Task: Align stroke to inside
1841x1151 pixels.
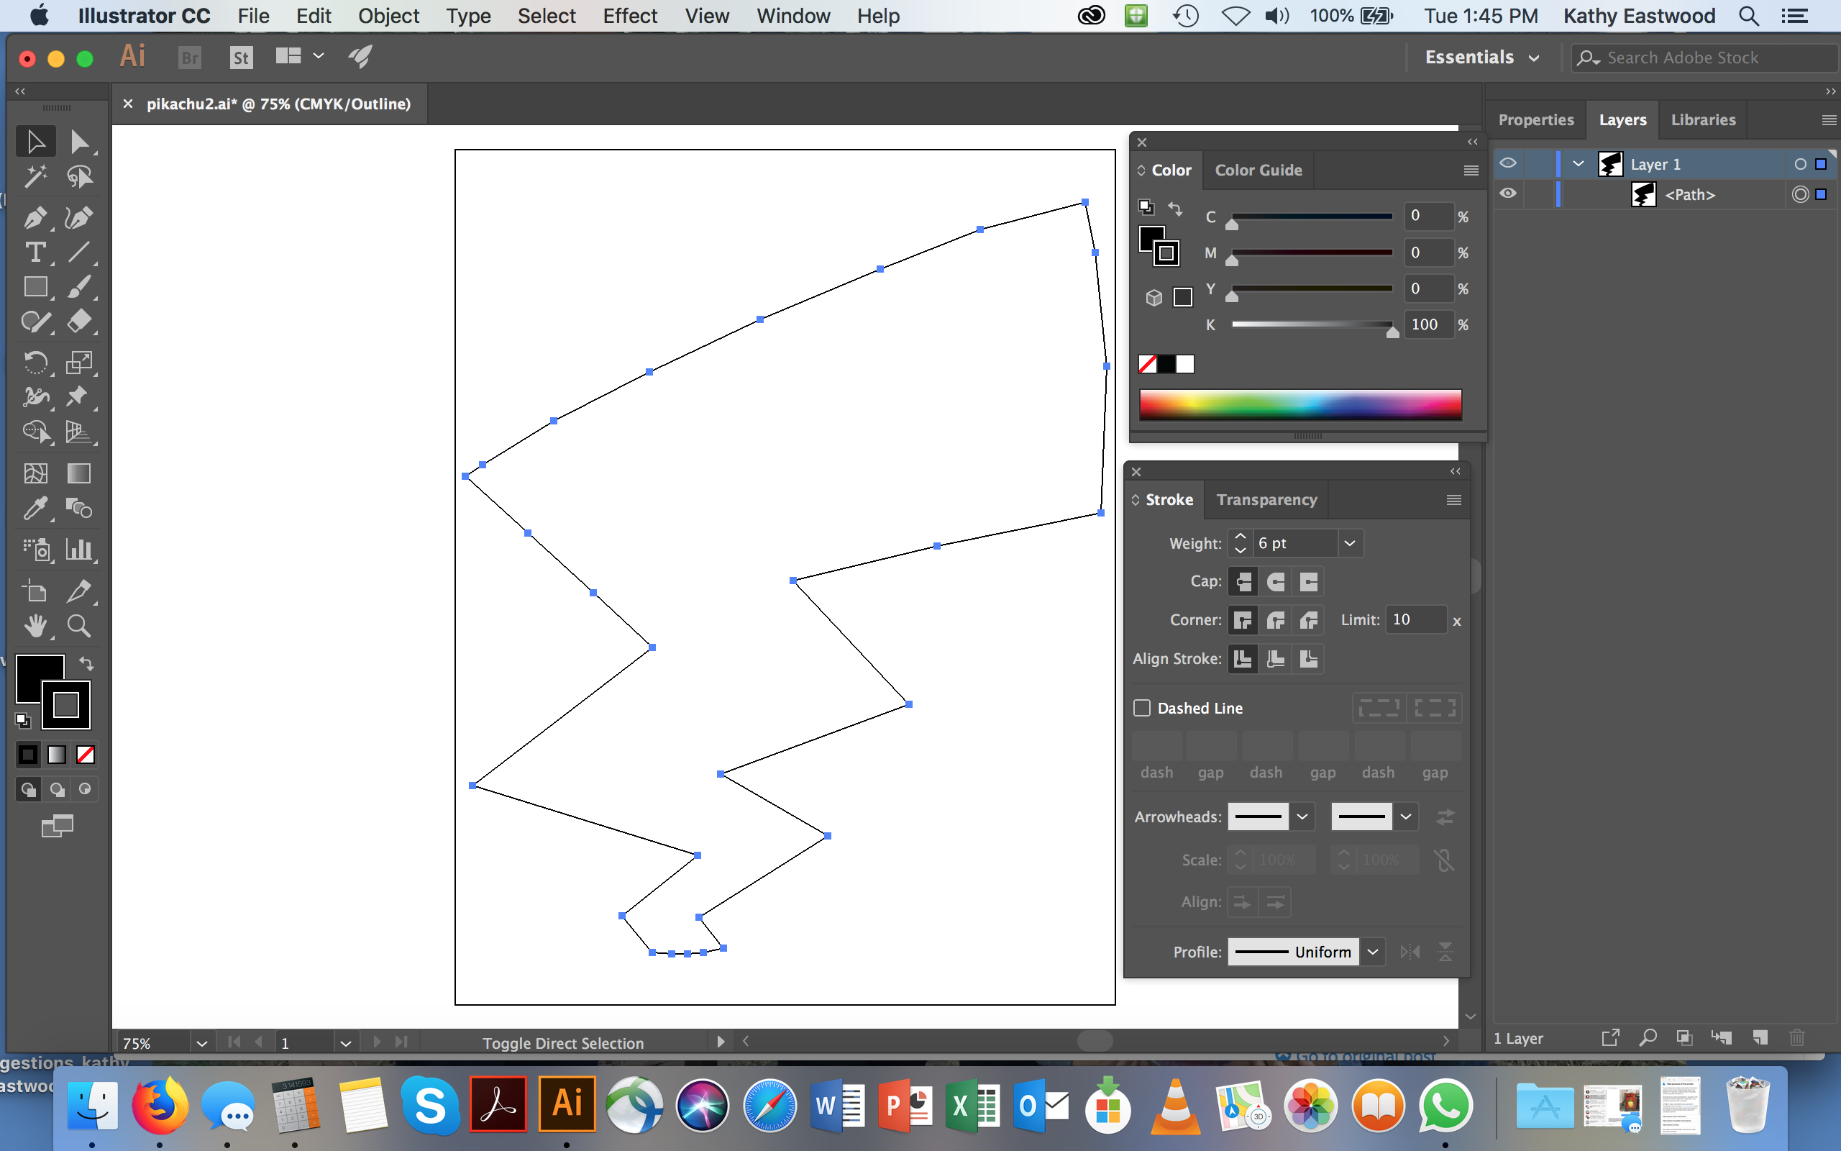Action: coord(1276,659)
